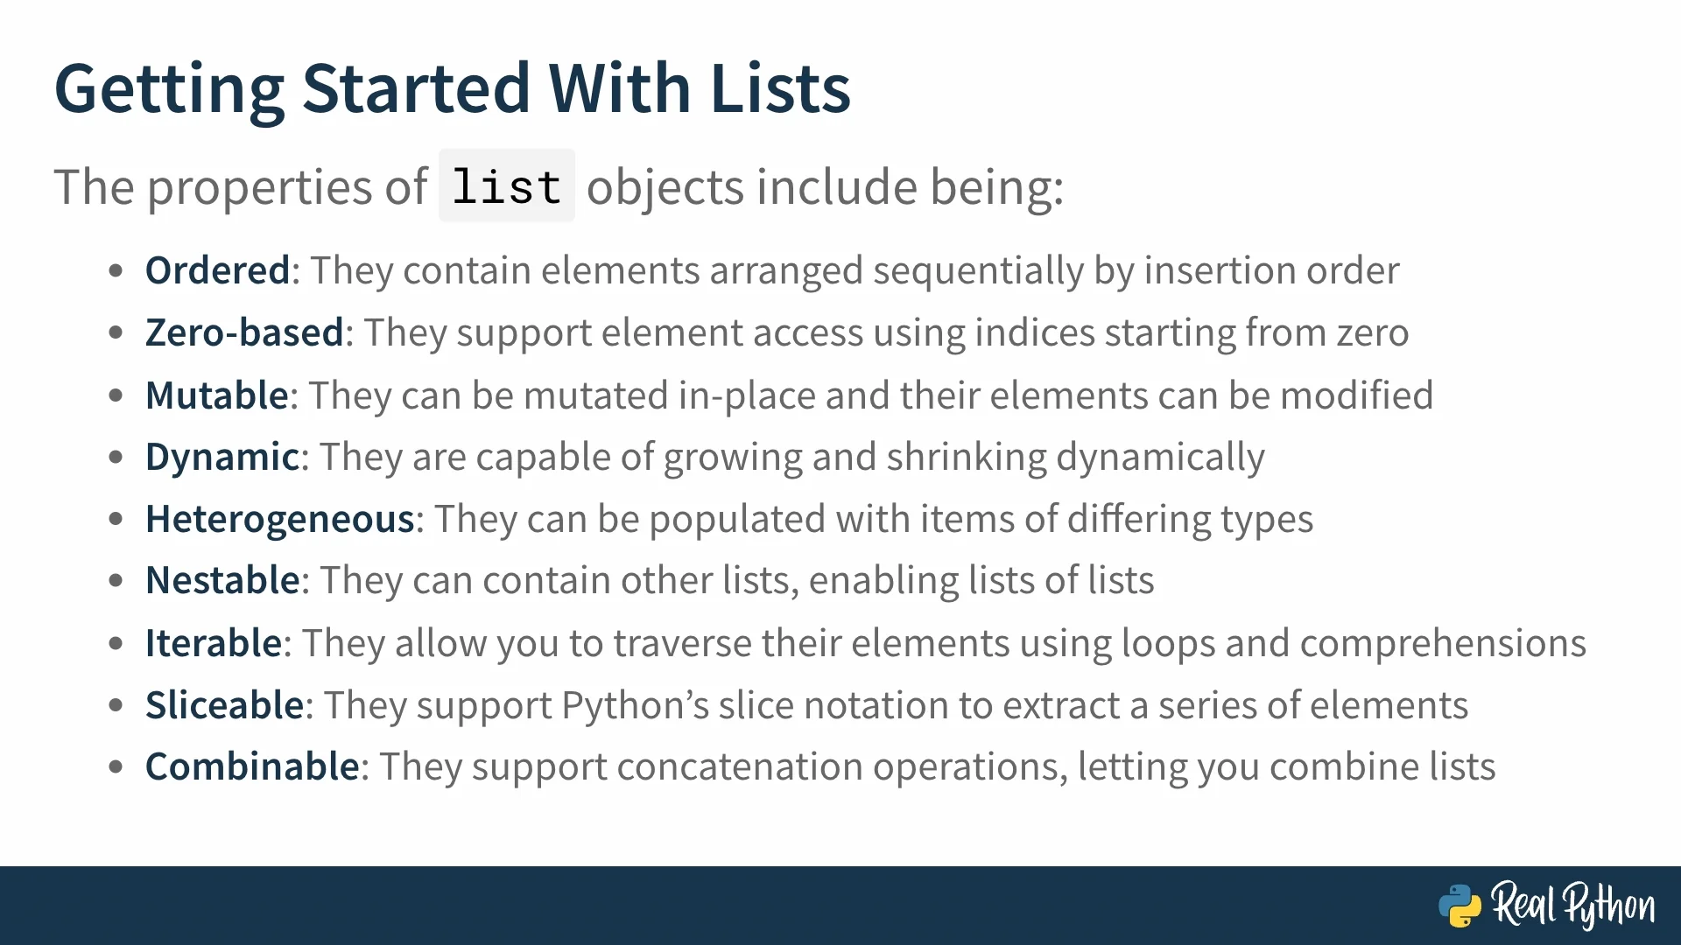This screenshot has width=1681, height=945.
Task: Click the subtitle objects include being
Action: click(x=825, y=187)
